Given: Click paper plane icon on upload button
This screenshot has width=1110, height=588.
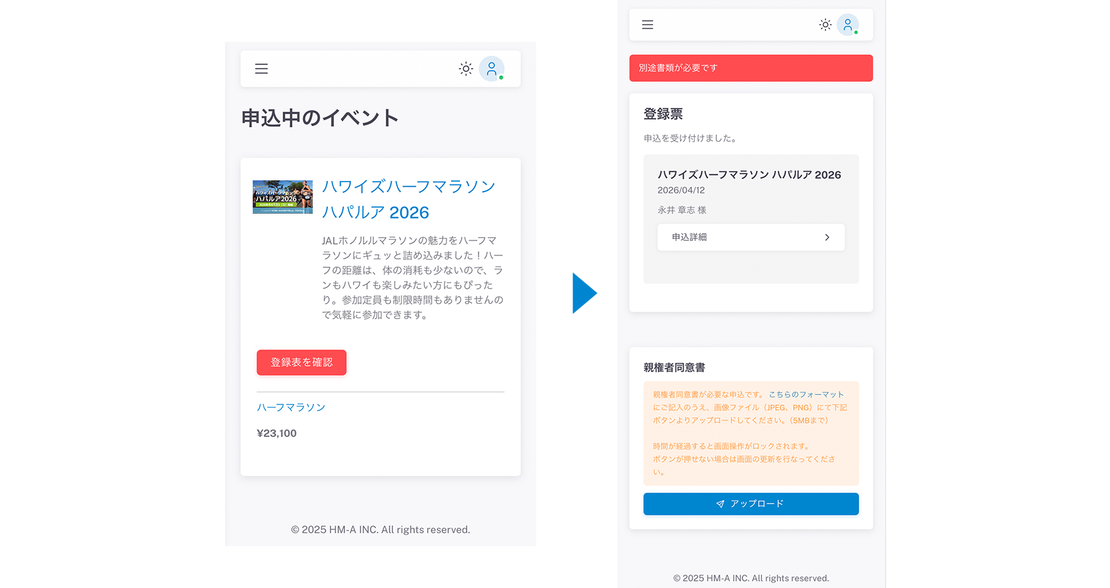Looking at the screenshot, I should pos(720,504).
